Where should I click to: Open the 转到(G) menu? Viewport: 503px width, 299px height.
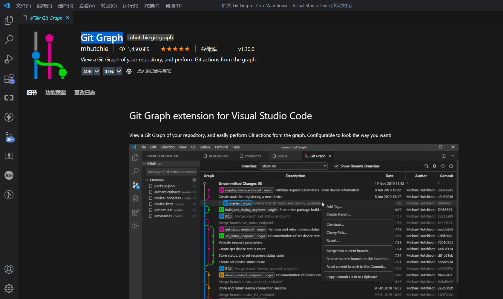(x=109, y=6)
